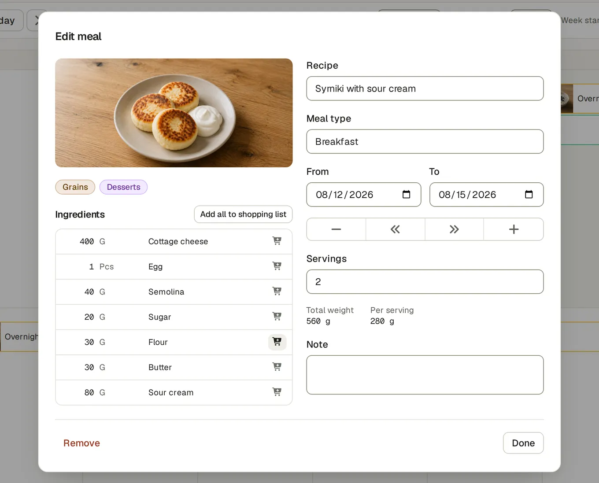Remove this meal
The height and width of the screenshot is (483, 599).
pyautogui.click(x=81, y=443)
